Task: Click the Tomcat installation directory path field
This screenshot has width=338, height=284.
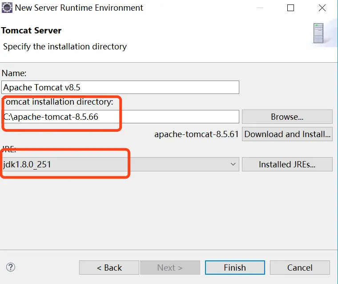Action: point(120,117)
